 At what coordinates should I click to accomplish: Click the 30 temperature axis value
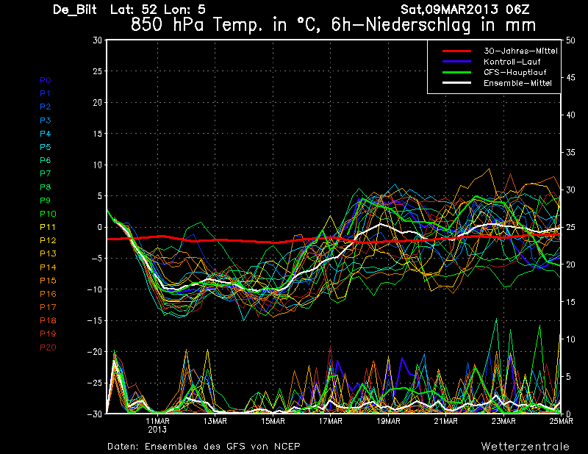(x=98, y=40)
